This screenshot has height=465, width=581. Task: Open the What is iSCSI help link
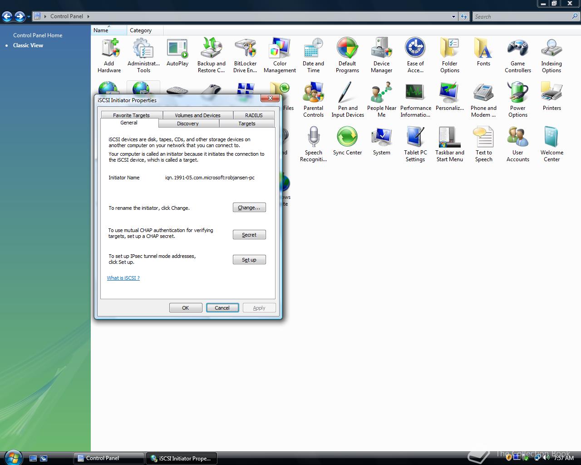tap(123, 278)
